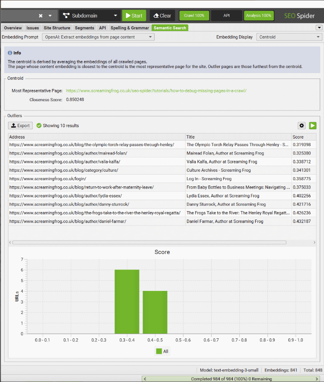Image resolution: width=324 pixels, height=382 pixels.
Task: Click the horizontal scrollbar under the outliers table
Action: click(x=149, y=242)
